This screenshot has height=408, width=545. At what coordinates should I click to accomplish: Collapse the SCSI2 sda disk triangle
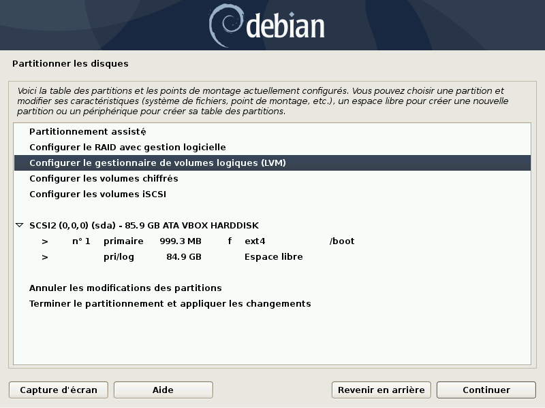click(x=19, y=225)
